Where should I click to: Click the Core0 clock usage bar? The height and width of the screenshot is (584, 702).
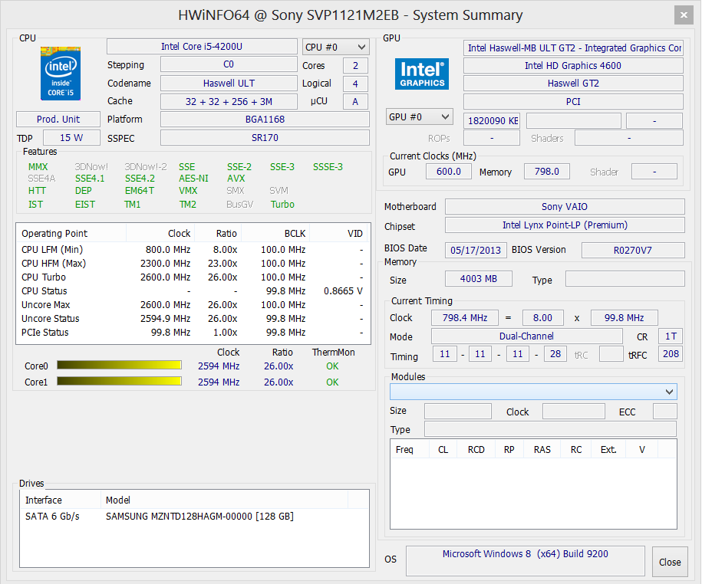(119, 366)
